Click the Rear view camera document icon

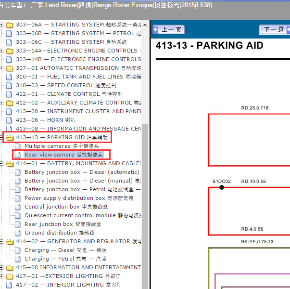point(18,155)
